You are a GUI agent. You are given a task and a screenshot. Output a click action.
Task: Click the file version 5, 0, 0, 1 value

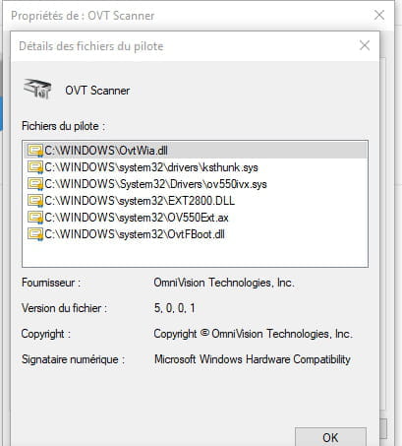(175, 308)
